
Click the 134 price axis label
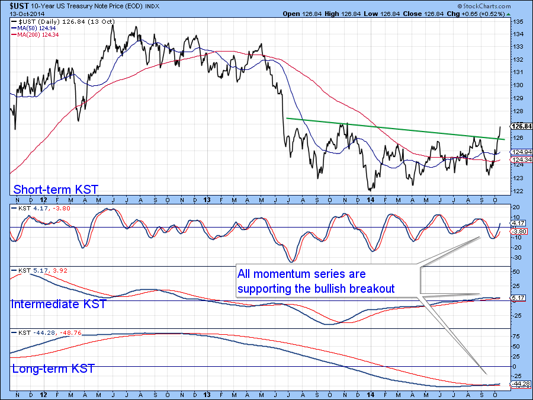point(518,34)
